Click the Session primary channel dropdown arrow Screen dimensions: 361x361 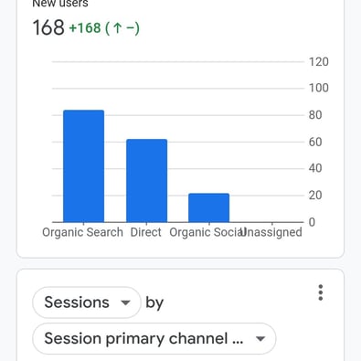tap(260, 339)
